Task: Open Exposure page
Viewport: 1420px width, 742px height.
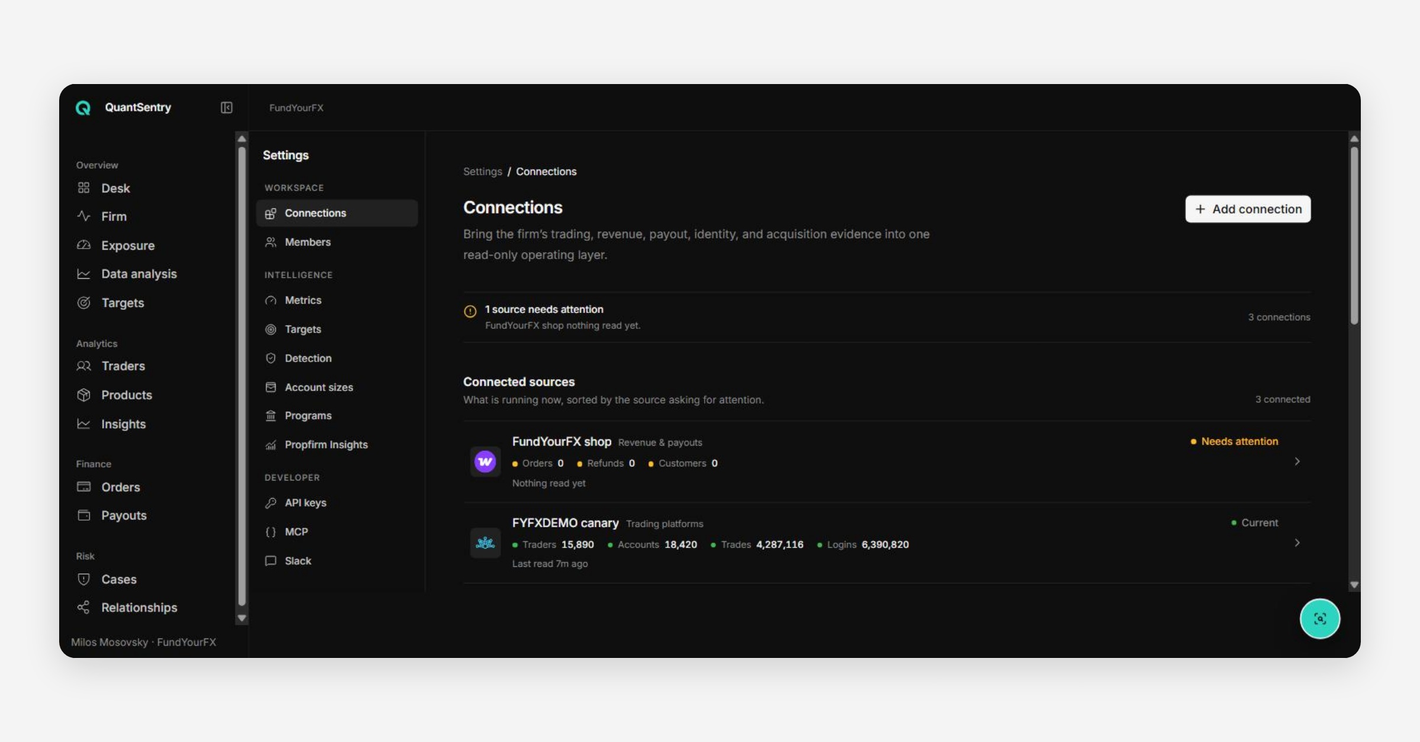Action: 128,246
